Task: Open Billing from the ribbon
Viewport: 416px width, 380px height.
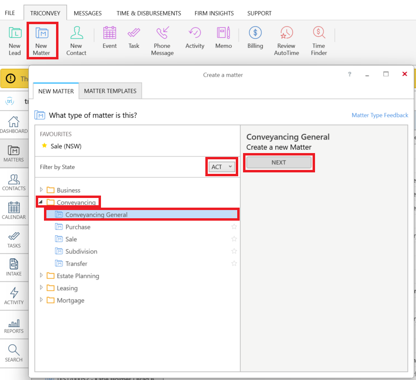Action: click(255, 37)
